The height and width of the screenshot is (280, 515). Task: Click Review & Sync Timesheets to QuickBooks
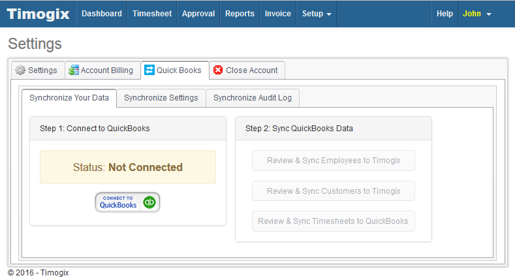[x=334, y=221]
